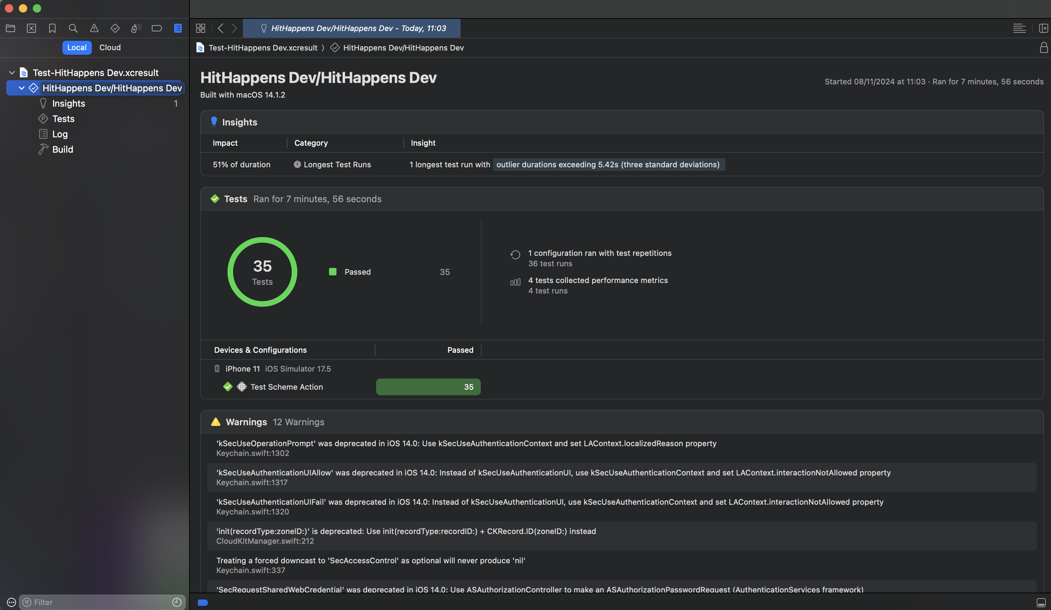Click the green passed 35 progress bar
The width and height of the screenshot is (1051, 610).
[x=428, y=387]
